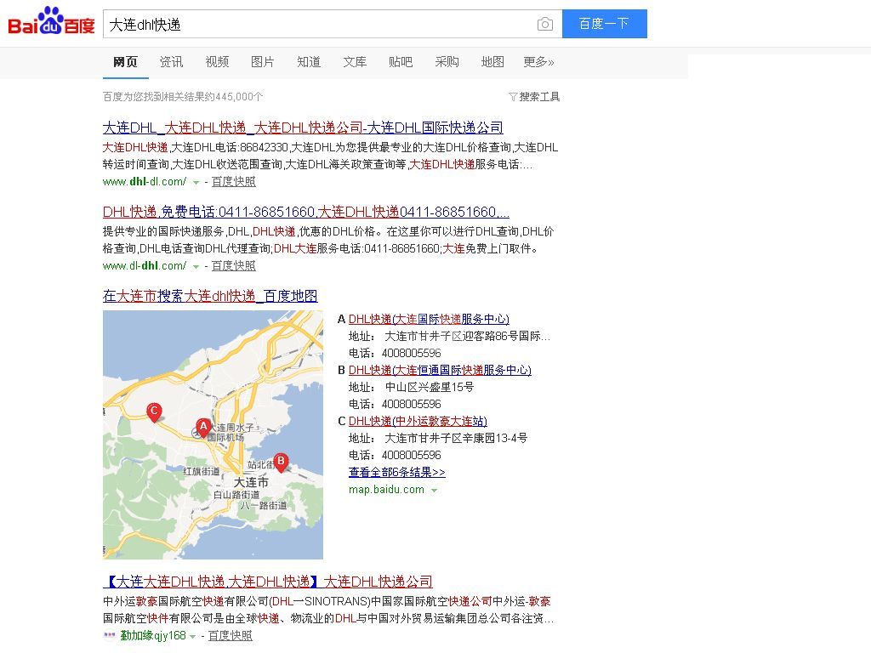The image size is (871, 653).
Task: Switch to the 网页 tab
Action: tap(126, 61)
